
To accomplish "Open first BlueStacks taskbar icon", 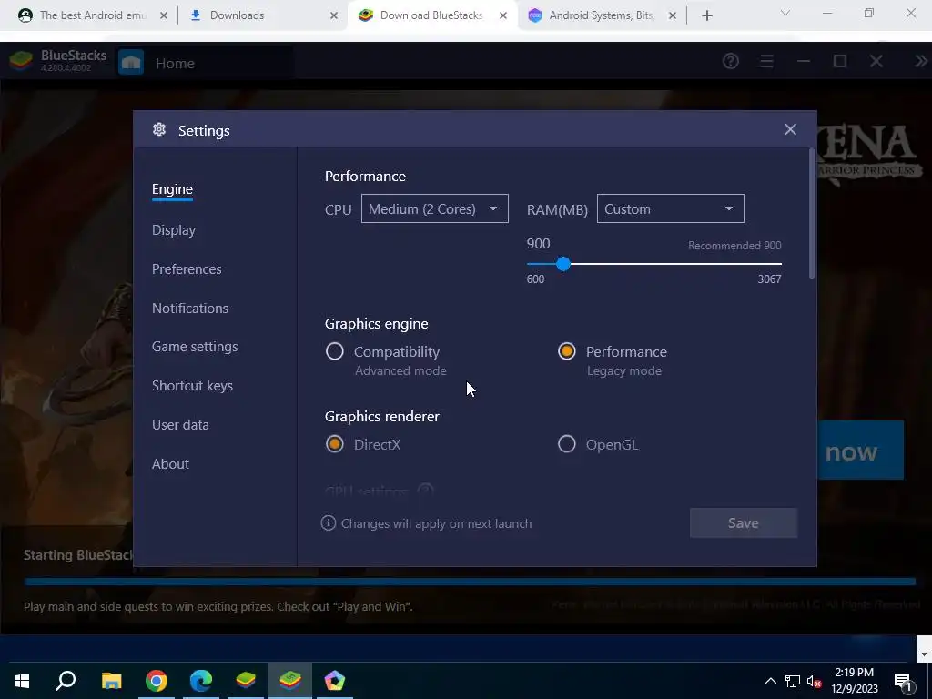I will pos(246,681).
